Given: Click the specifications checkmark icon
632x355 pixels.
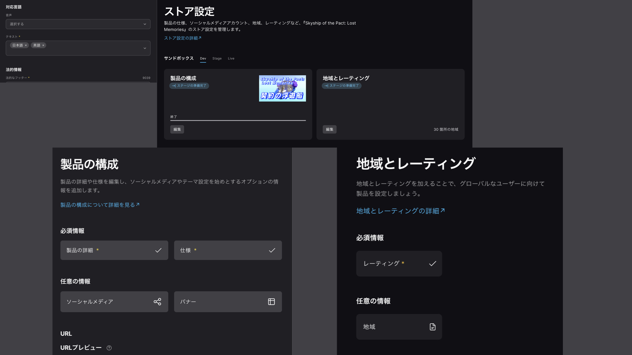Looking at the screenshot, I should tap(272, 250).
